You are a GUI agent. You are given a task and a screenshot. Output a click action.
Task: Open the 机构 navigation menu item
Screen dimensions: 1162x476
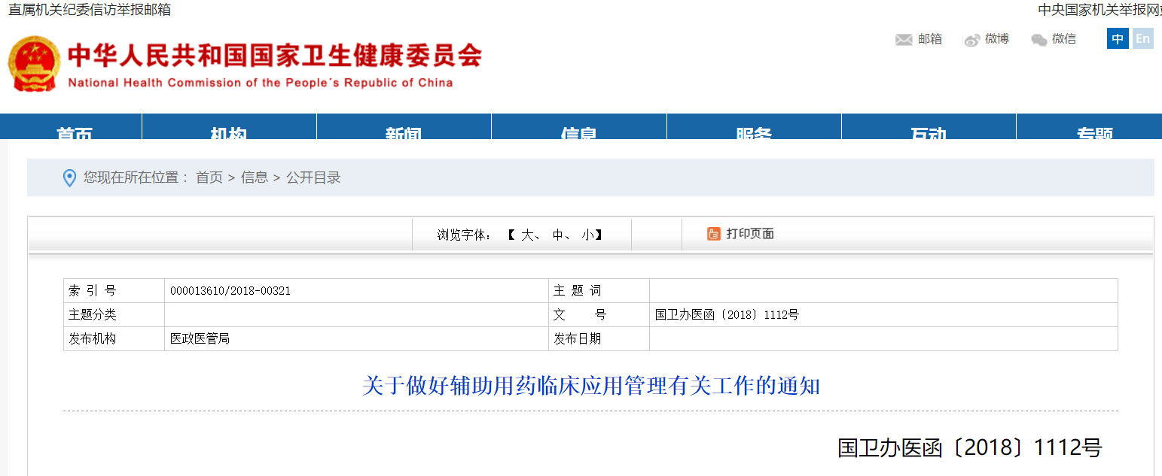(x=229, y=131)
